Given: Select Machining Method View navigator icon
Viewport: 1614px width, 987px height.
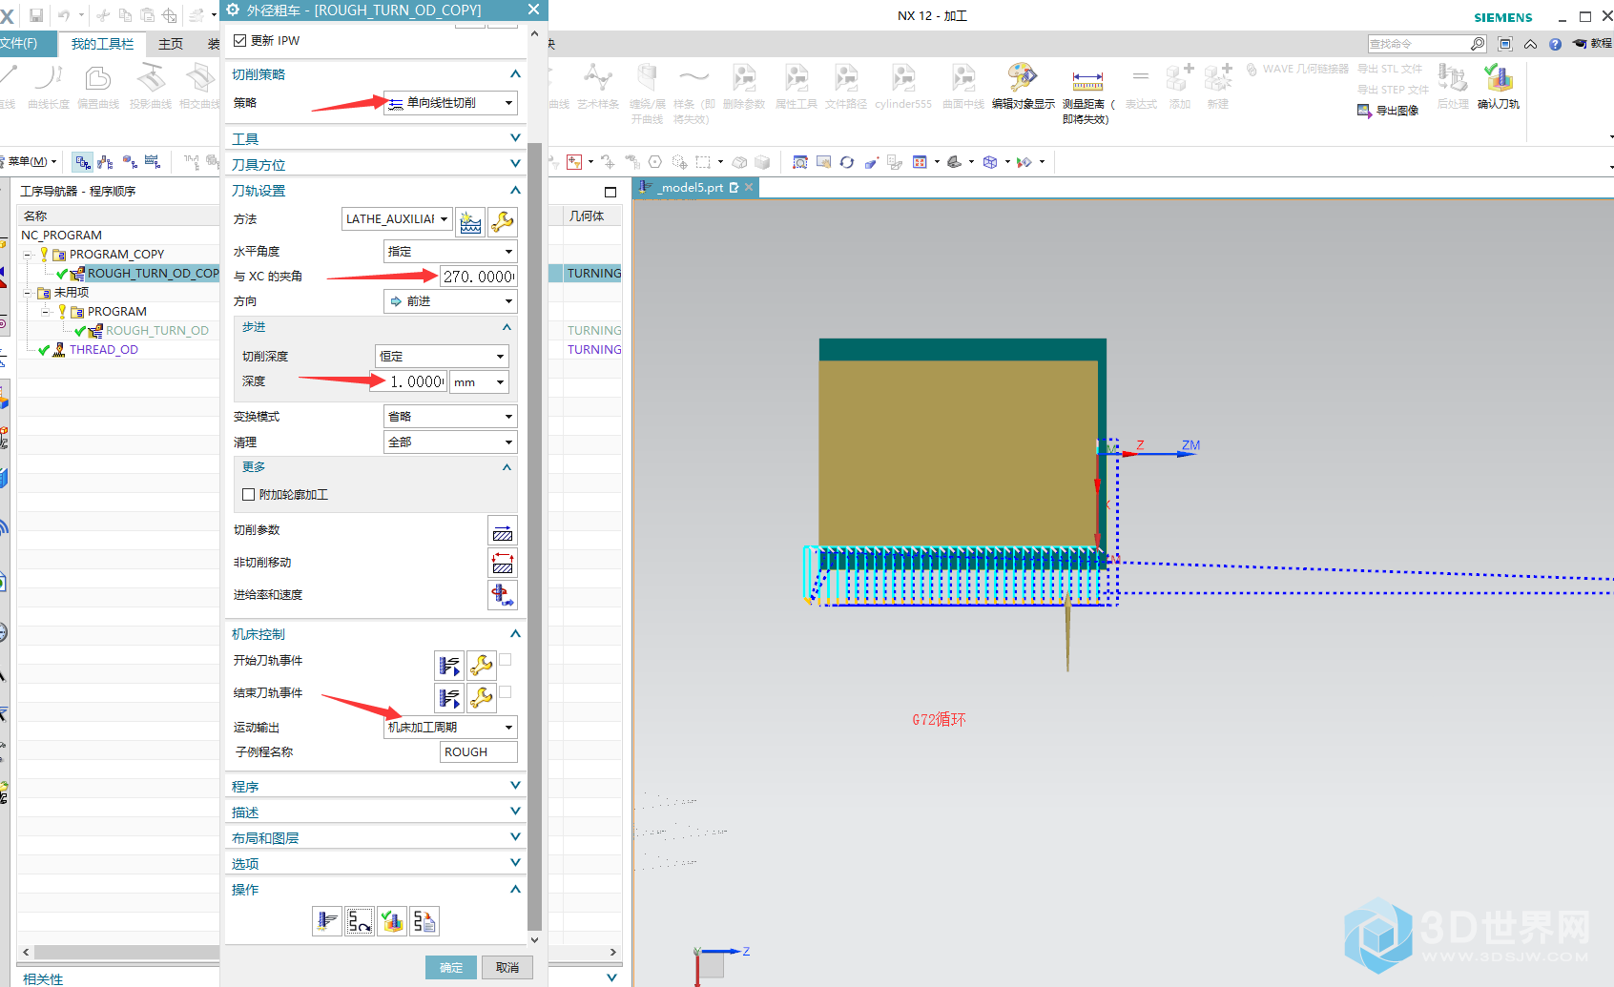Looking at the screenshot, I should coord(153,162).
